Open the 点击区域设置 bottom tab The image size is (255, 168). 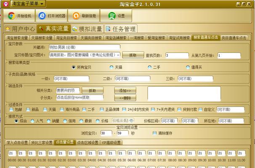pyautogui.click(x=88, y=142)
